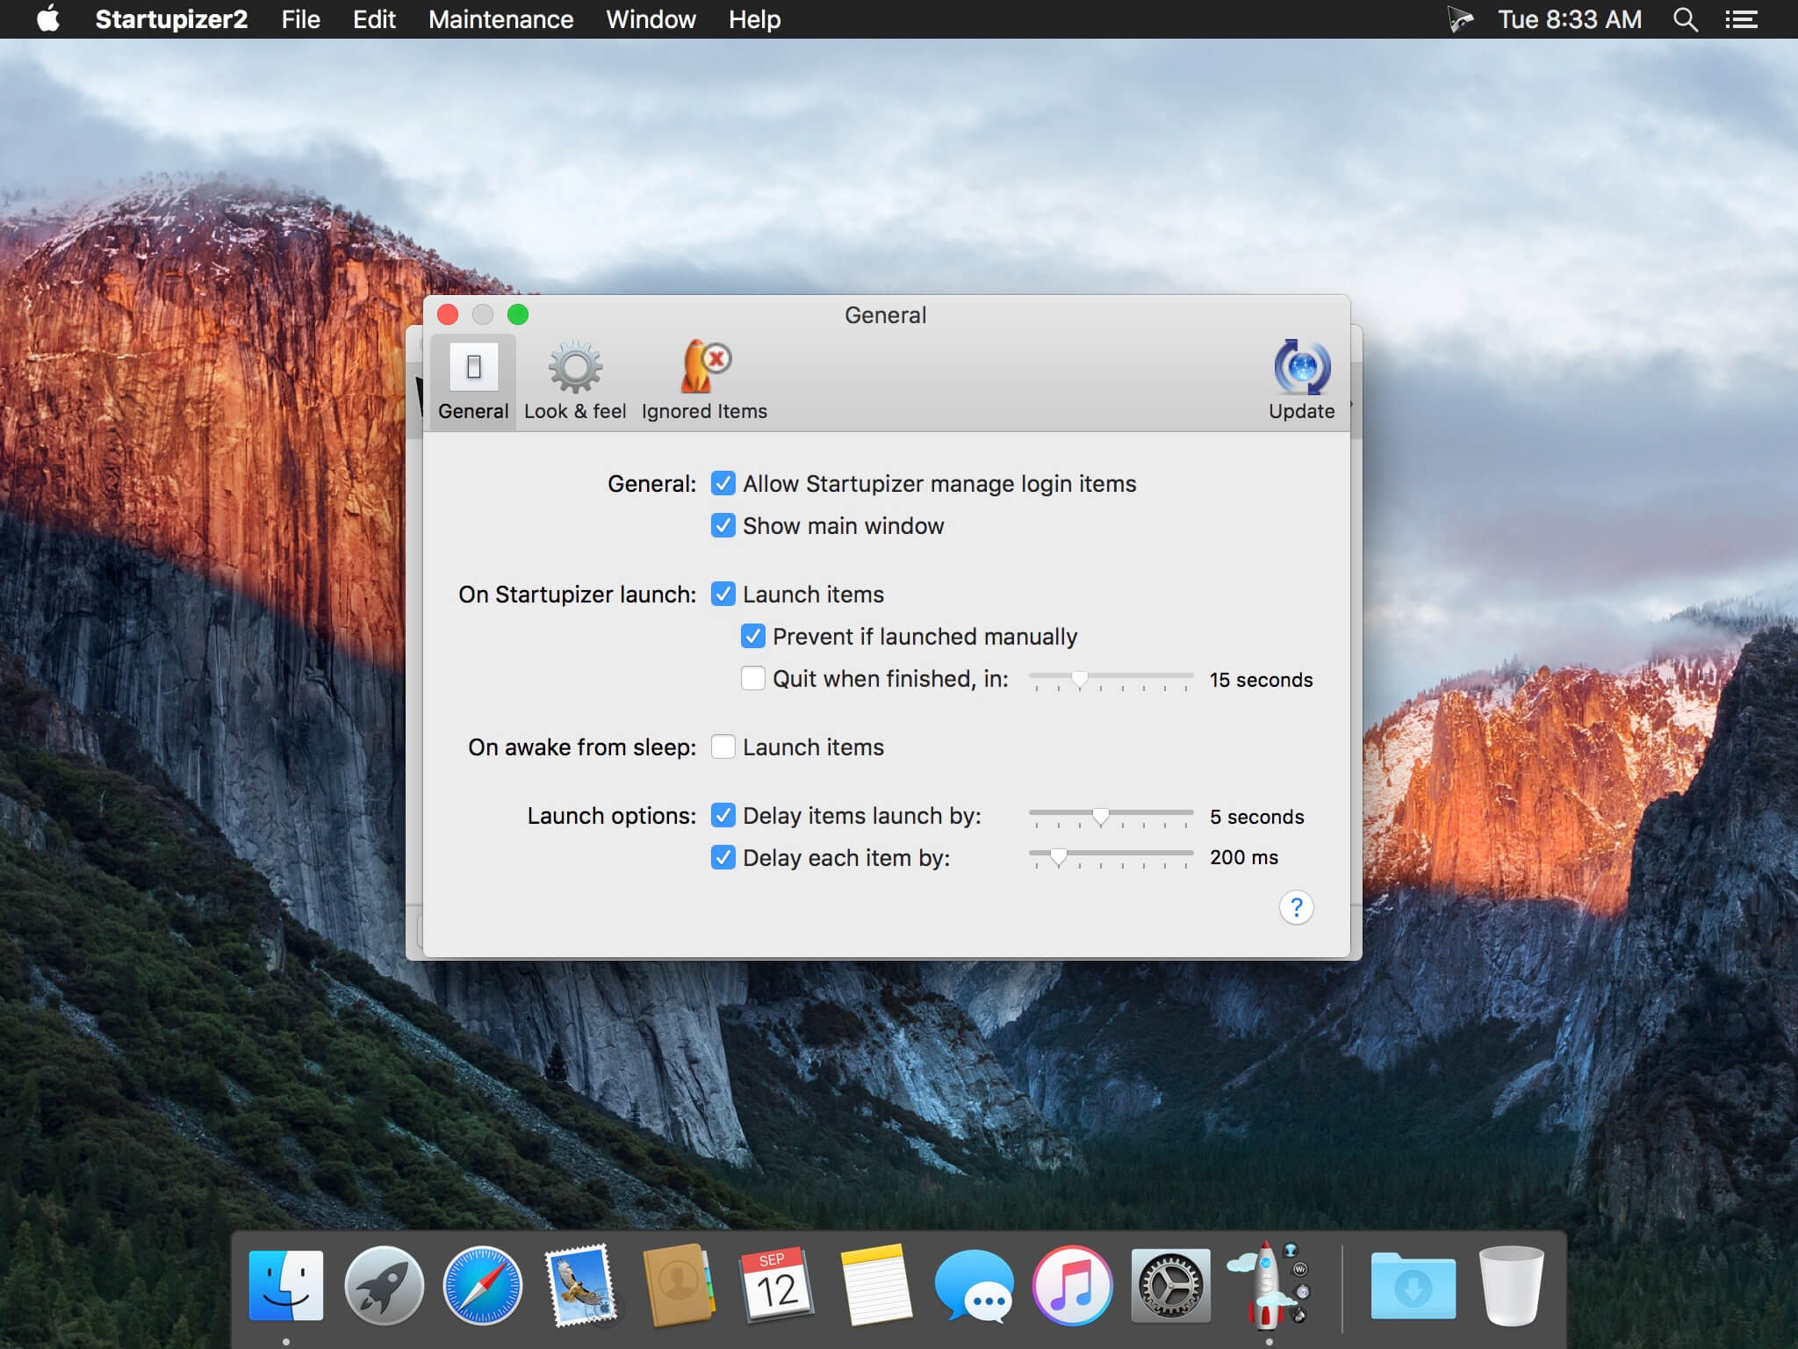Click the Quit when finished seconds slider
This screenshot has height=1349, width=1798.
pos(1111,680)
